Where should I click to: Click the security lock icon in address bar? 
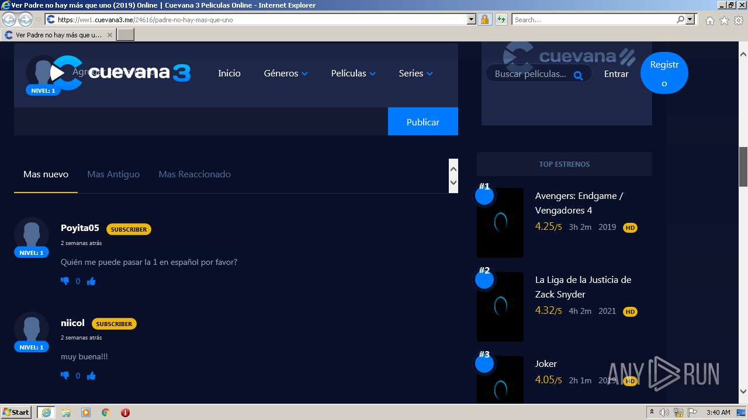pyautogui.click(x=484, y=19)
